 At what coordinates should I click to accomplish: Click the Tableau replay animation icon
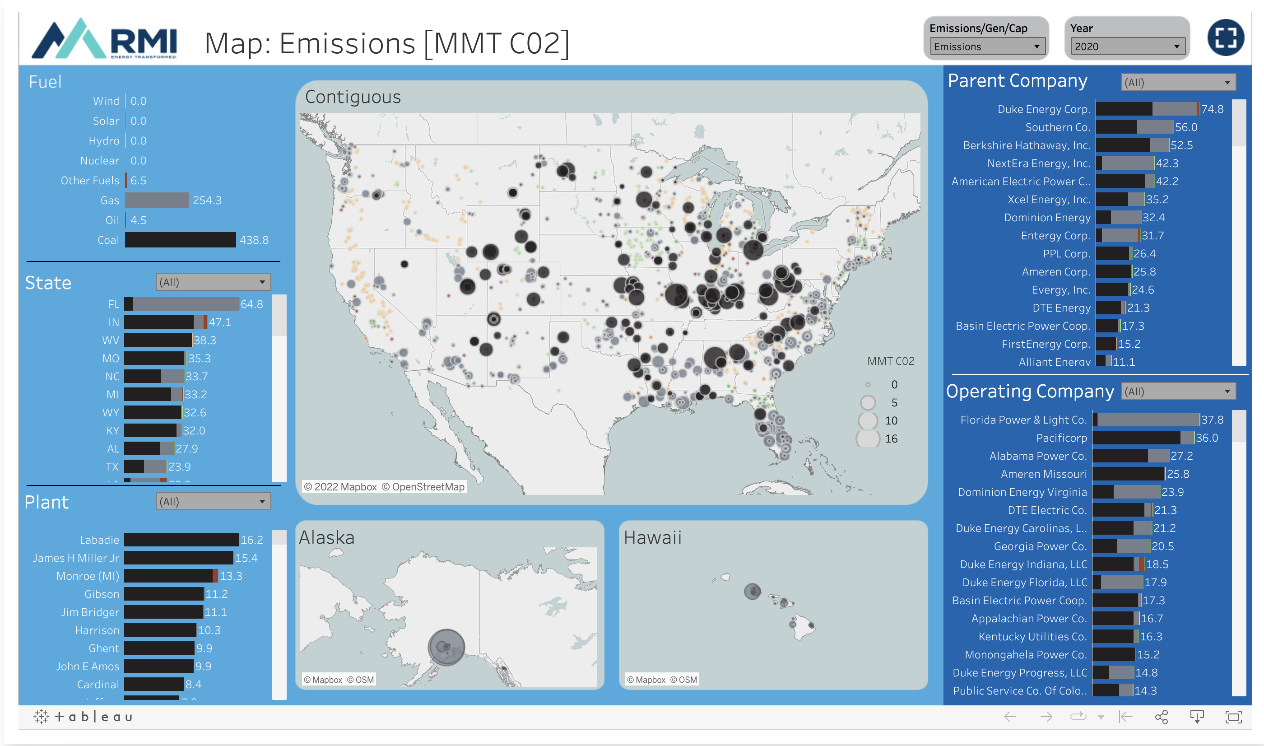coord(1078,716)
